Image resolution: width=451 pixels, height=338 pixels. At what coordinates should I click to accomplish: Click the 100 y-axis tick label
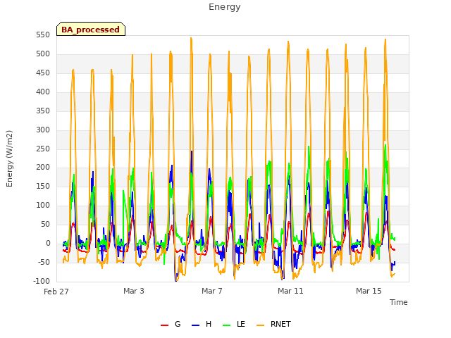[x=43, y=205]
